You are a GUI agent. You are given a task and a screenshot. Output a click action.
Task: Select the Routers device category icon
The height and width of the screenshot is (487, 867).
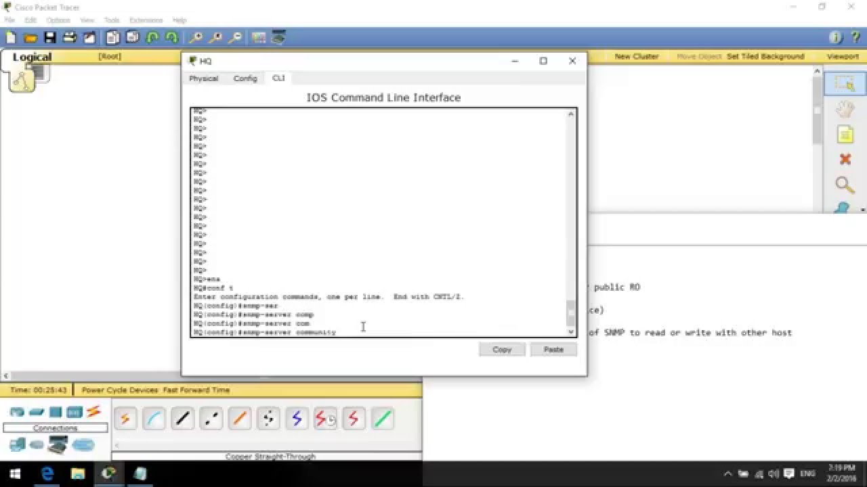17,412
